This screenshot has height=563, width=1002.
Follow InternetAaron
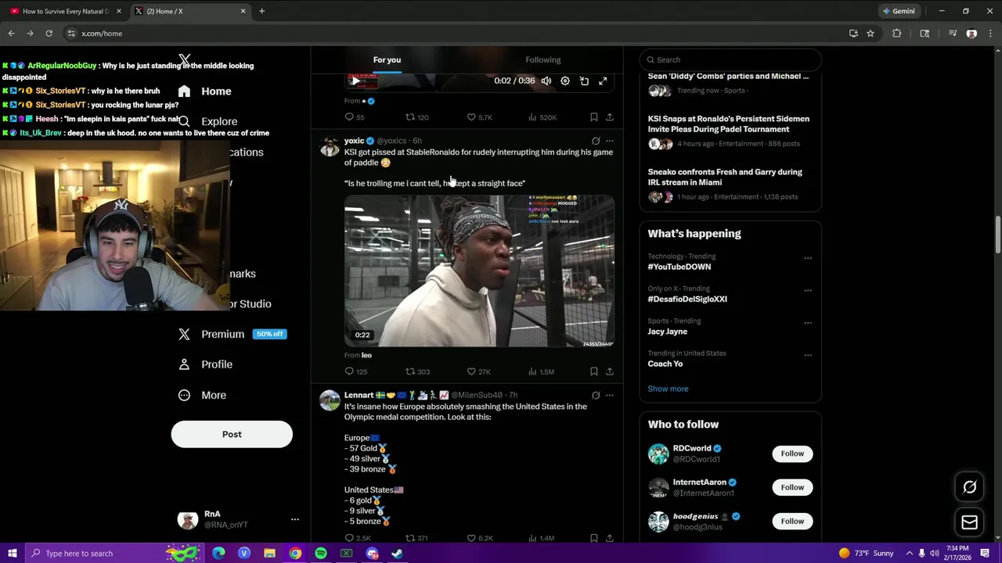pos(792,487)
